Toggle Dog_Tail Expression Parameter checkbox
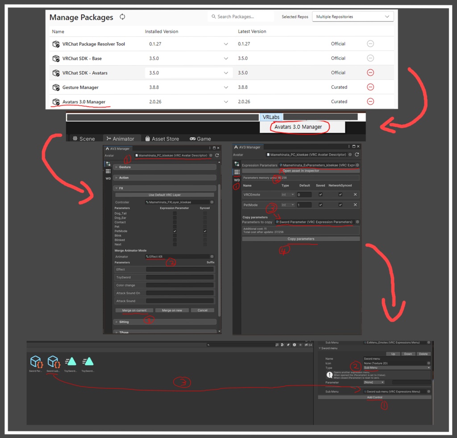The image size is (457, 438). point(174,213)
